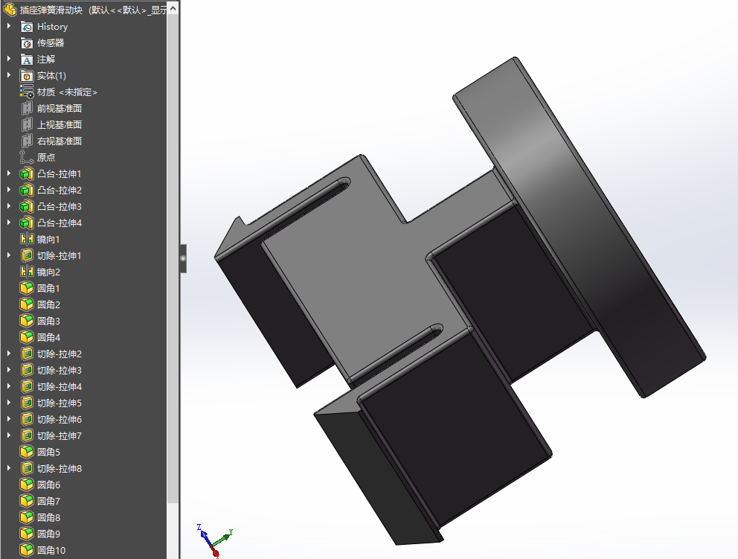Select the 传感器 sensor icon
Viewport: 738px width, 559px height.
coord(27,43)
